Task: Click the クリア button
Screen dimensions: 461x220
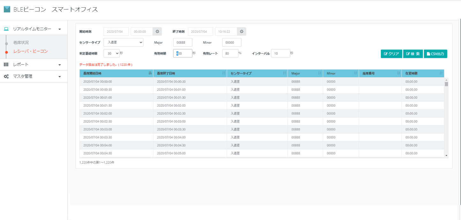Action: [391, 54]
